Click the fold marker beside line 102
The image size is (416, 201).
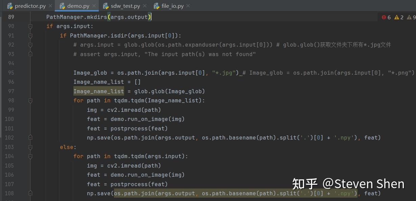(30, 137)
